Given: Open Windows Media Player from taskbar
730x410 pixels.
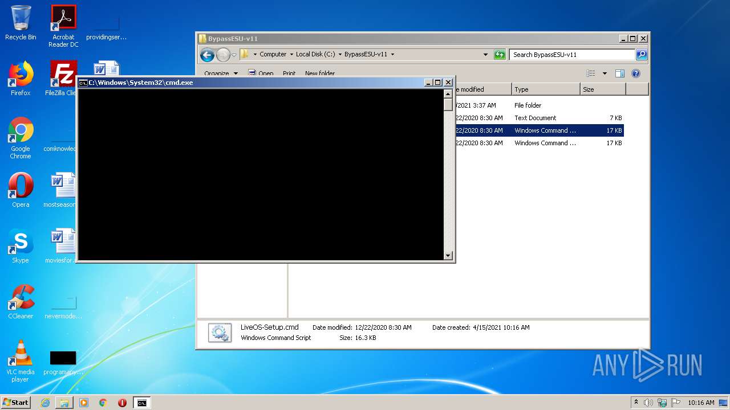Looking at the screenshot, I should 84,403.
